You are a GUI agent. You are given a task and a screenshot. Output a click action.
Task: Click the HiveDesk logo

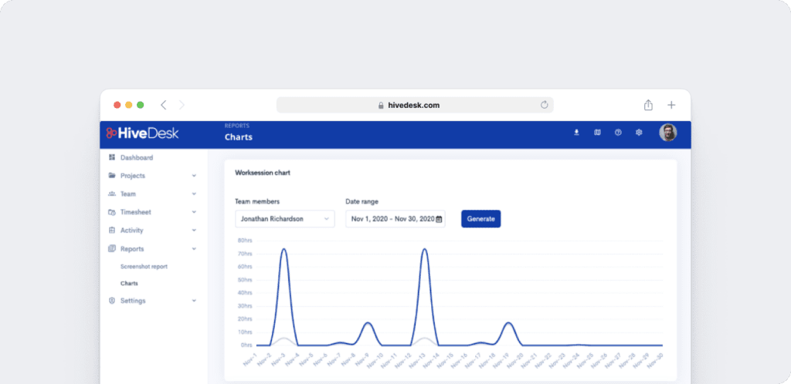[144, 133]
